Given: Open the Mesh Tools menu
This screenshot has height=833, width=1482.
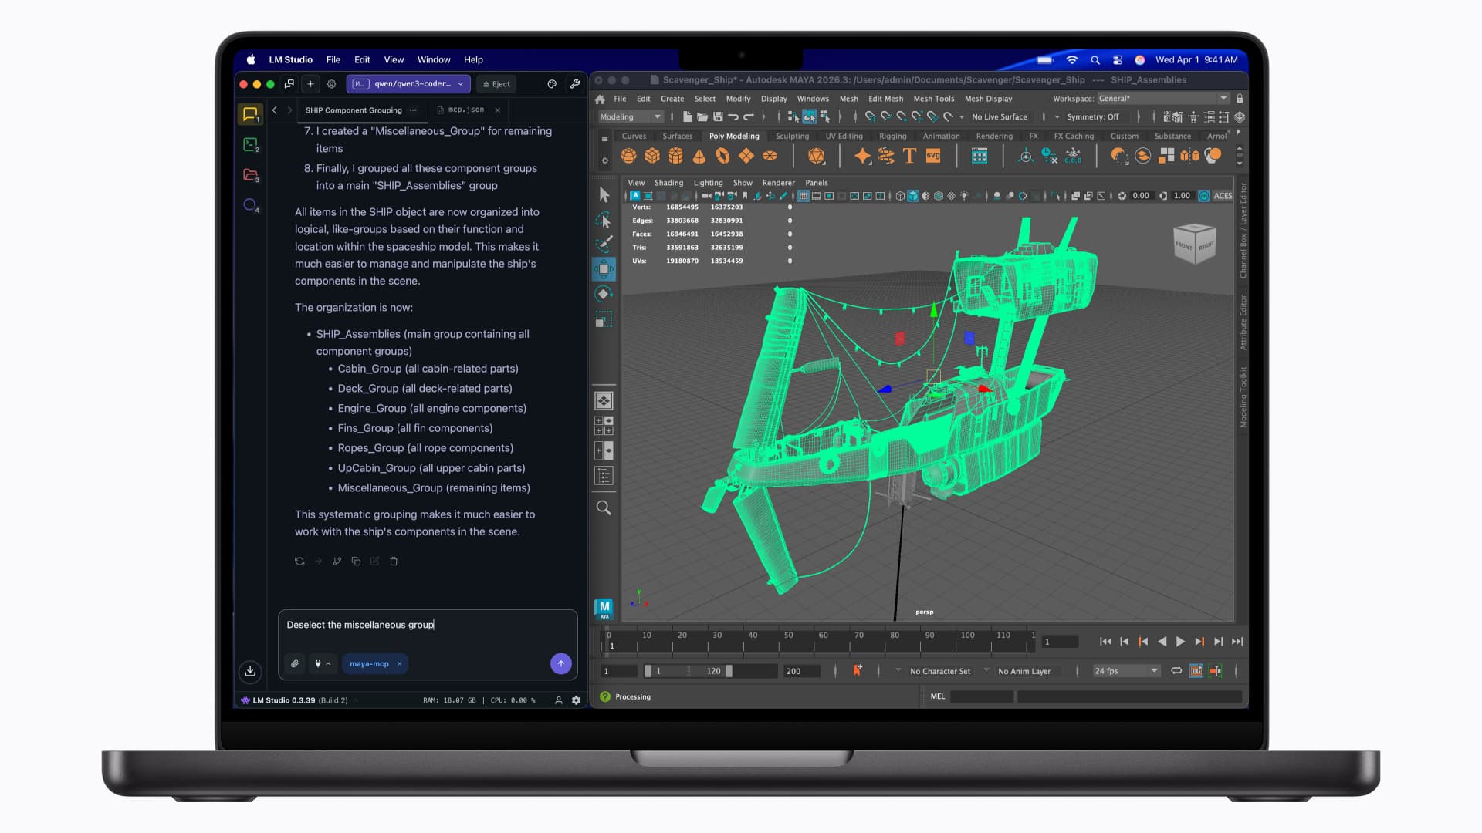Looking at the screenshot, I should pyautogui.click(x=933, y=99).
